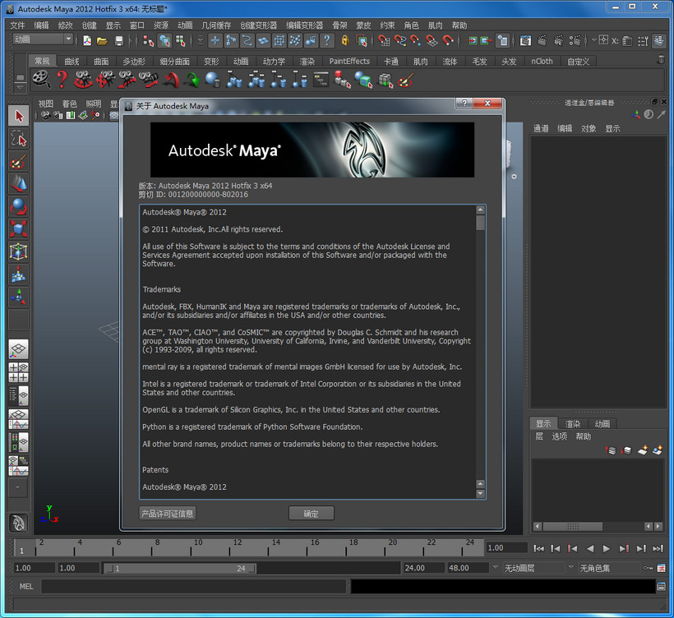Click the auto keyframe key icon
The height and width of the screenshot is (618, 674).
pos(648,568)
